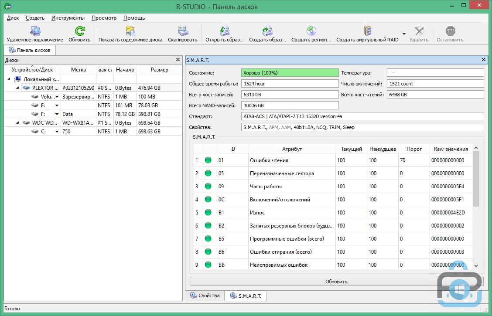Screen dimensions: 492x316
Task: Collapse the PLEXTOR disk tree node
Action: click(x=17, y=88)
